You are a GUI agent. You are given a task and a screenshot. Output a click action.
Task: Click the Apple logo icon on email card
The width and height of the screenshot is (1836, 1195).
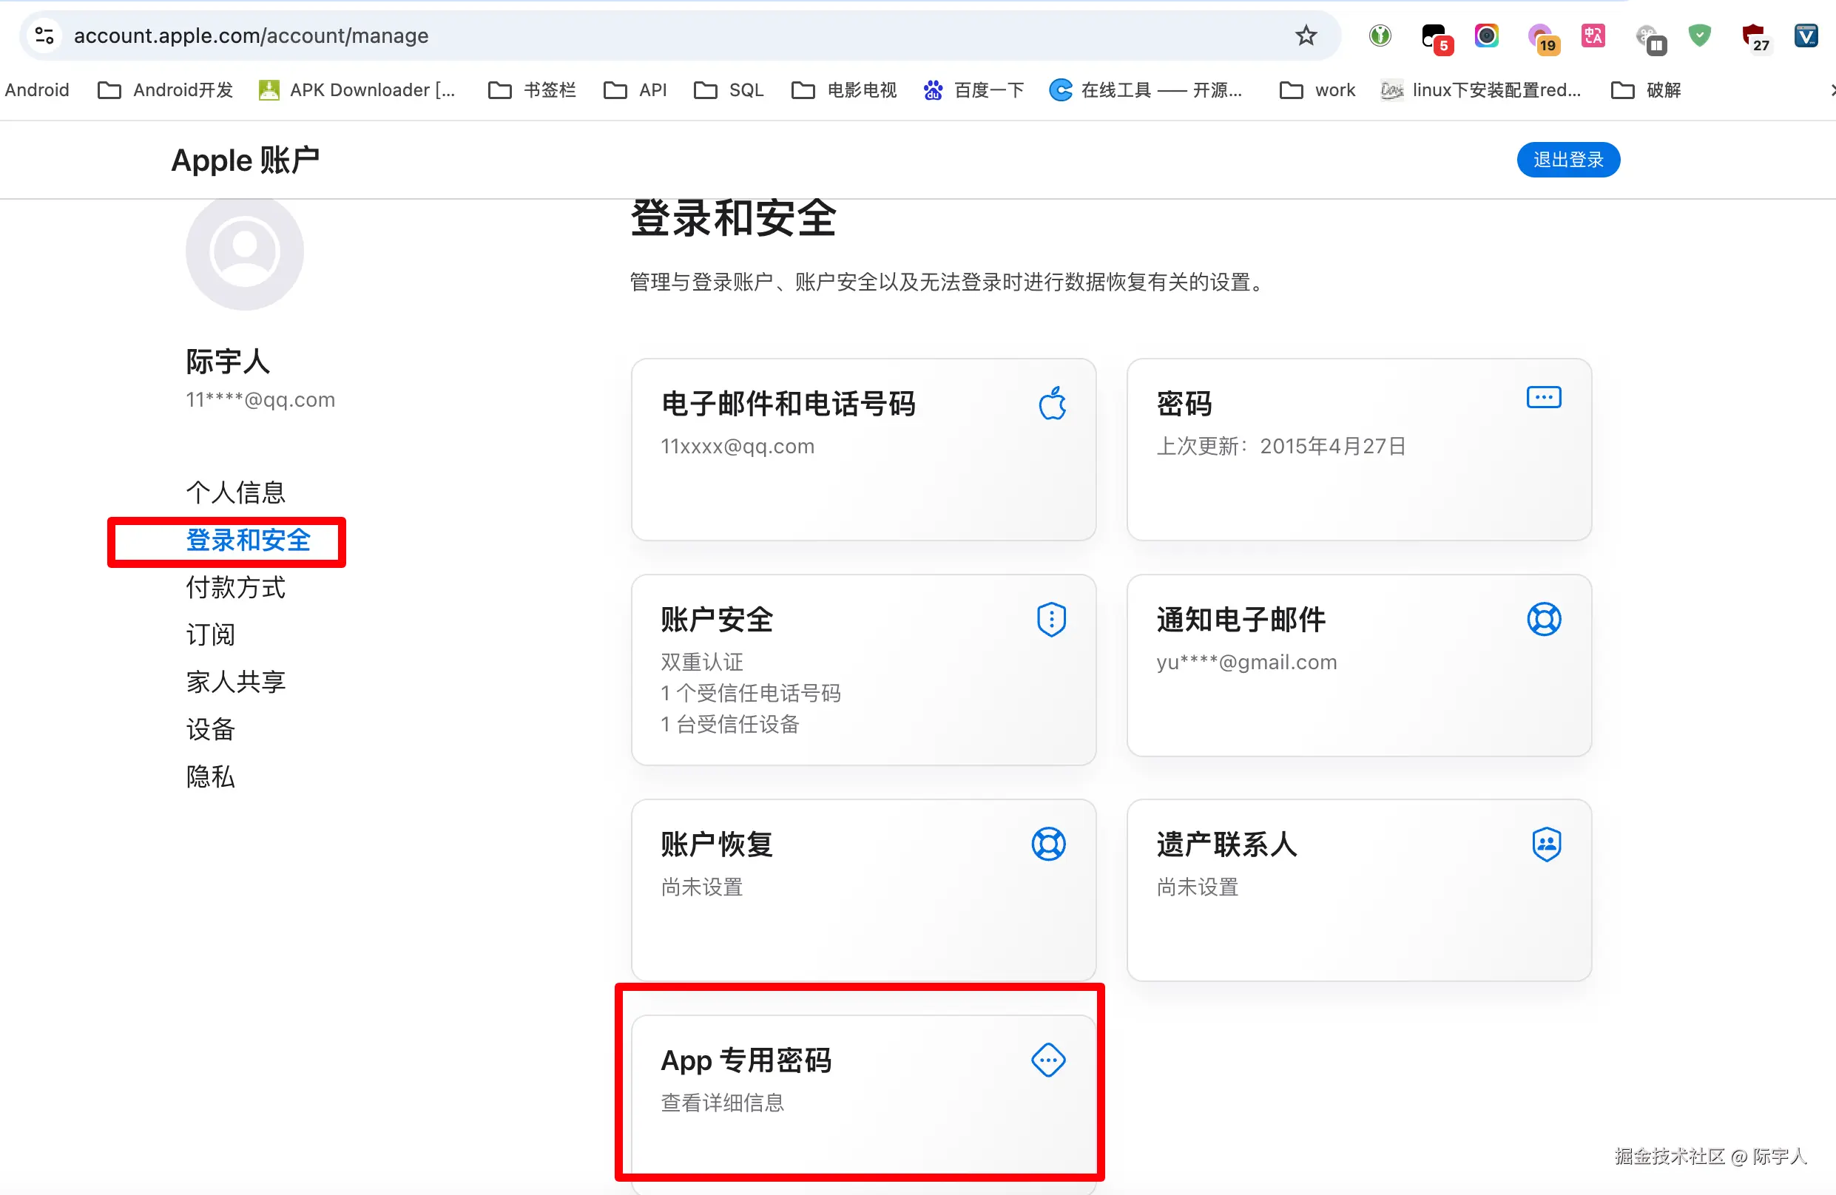[1052, 403]
